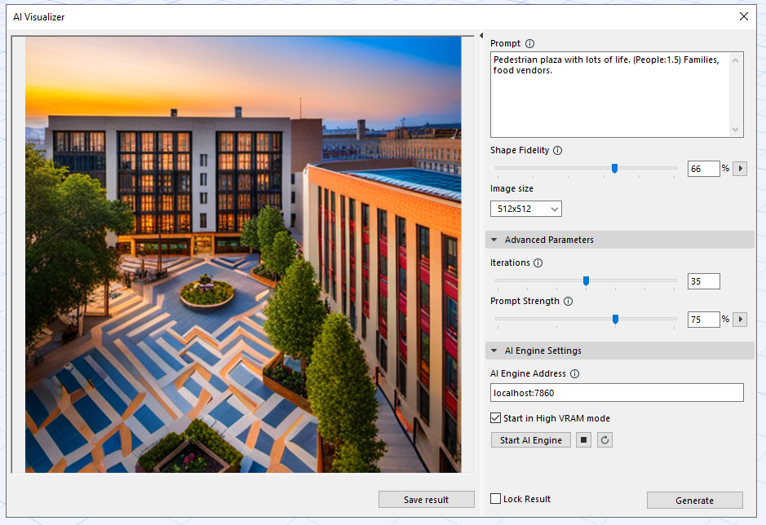
Task: Click the generated plaza image preview
Action: [243, 254]
